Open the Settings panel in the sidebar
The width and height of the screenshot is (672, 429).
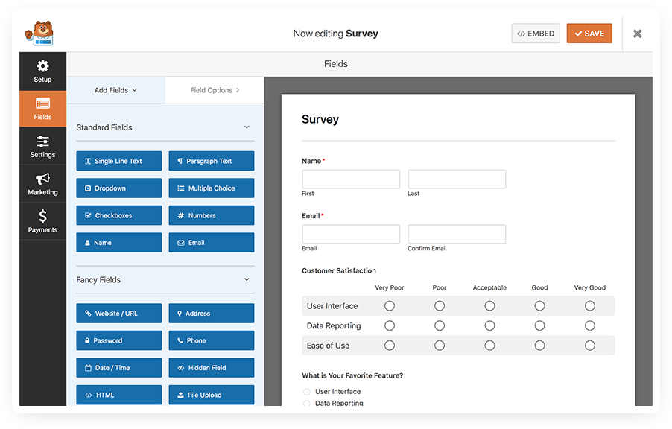(42, 146)
